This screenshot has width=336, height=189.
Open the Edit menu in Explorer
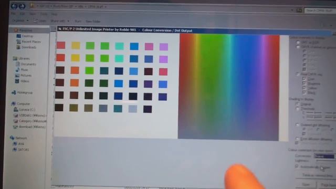coord(22,14)
